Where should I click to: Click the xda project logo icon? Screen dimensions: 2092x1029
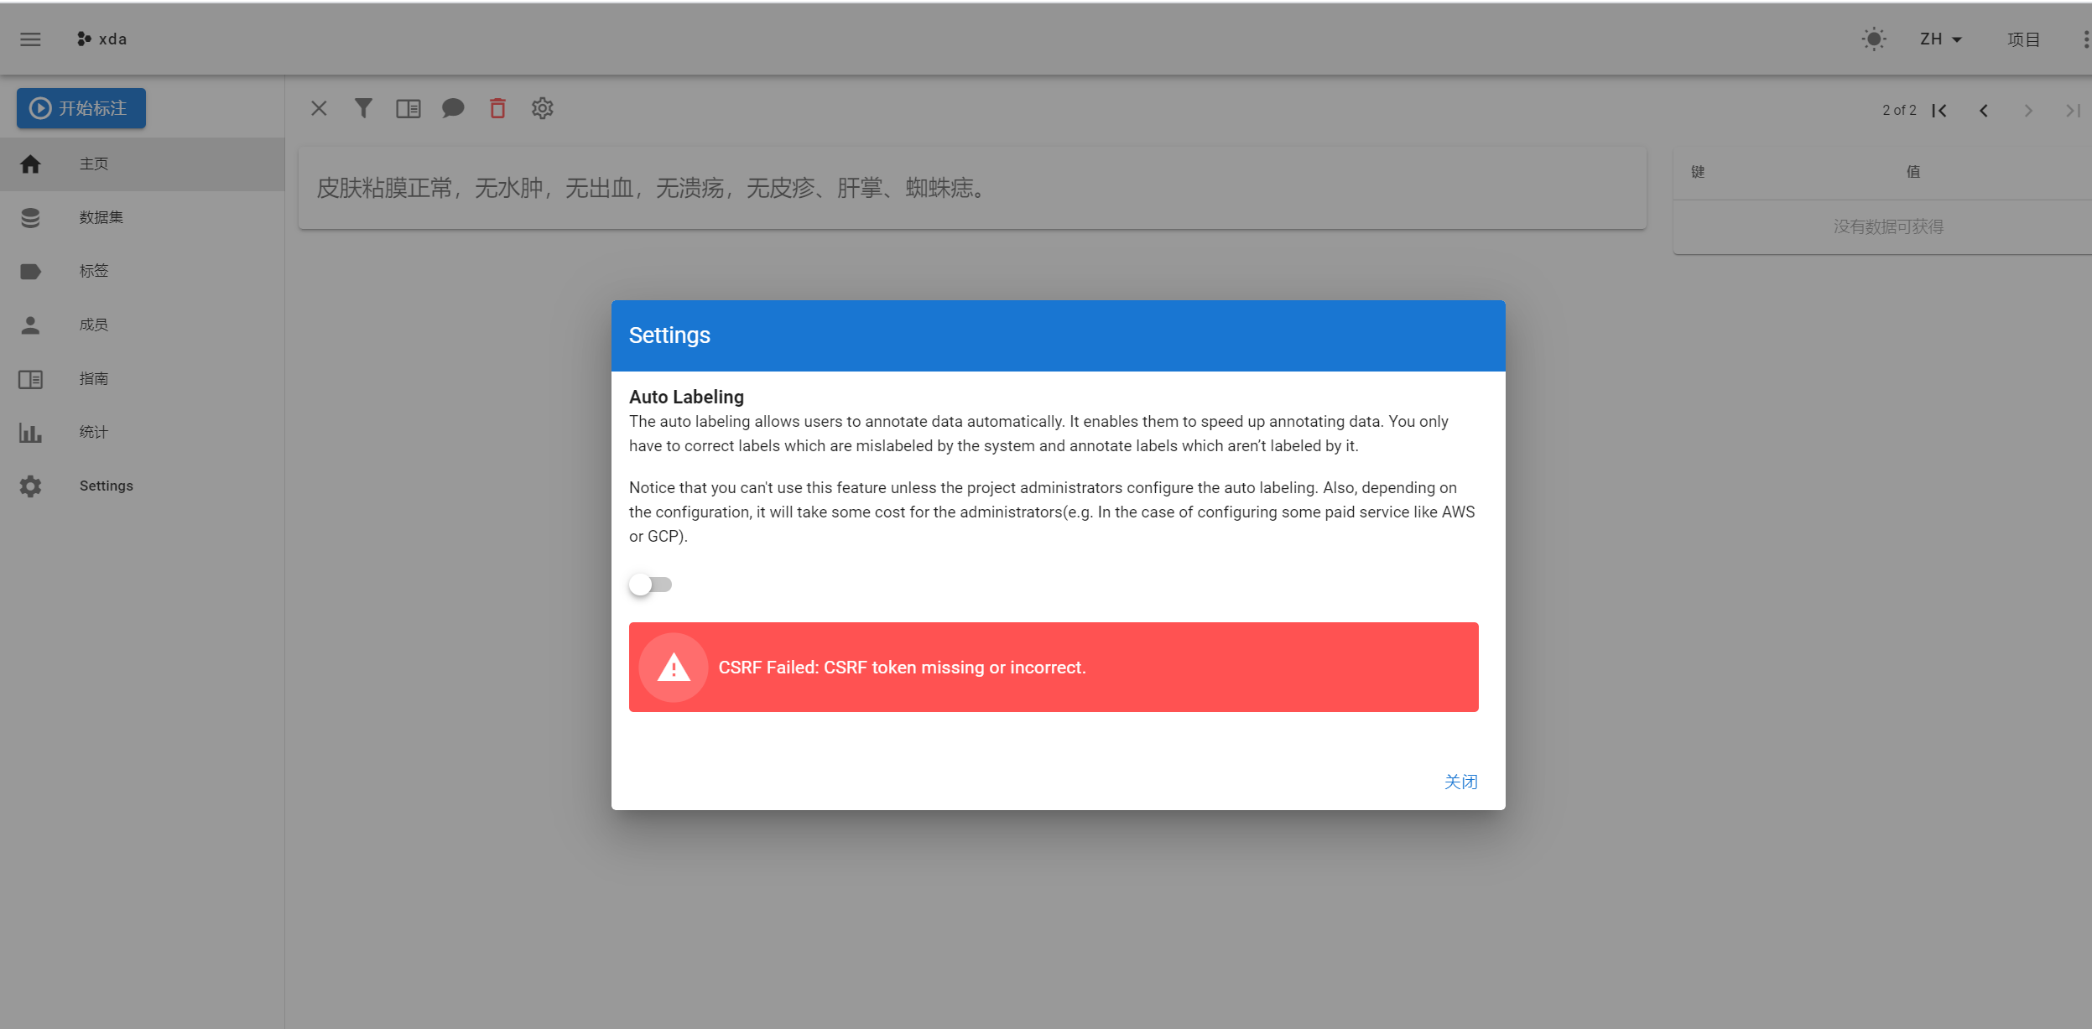coord(83,39)
